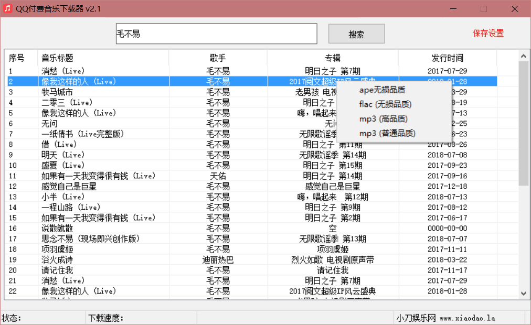Maximize the downloader window

(x=484, y=9)
